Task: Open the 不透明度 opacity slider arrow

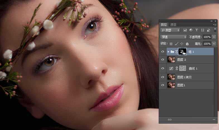Action: [214, 37]
